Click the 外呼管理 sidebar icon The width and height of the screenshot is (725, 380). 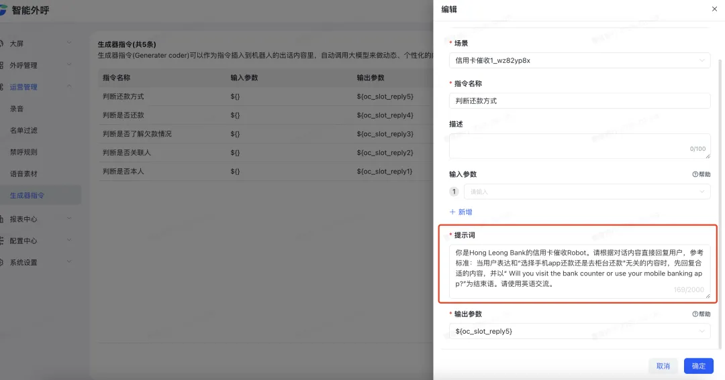pos(2,65)
